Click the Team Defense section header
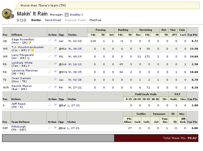 point(20,122)
